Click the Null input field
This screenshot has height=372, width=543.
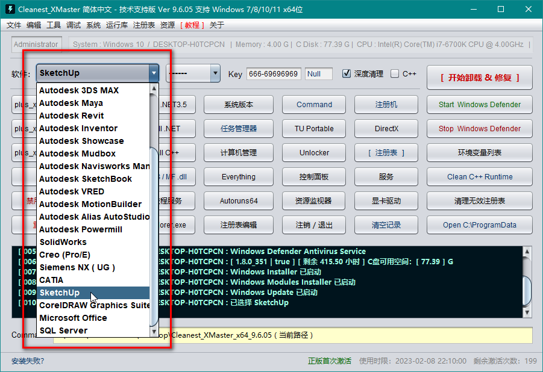click(x=319, y=73)
